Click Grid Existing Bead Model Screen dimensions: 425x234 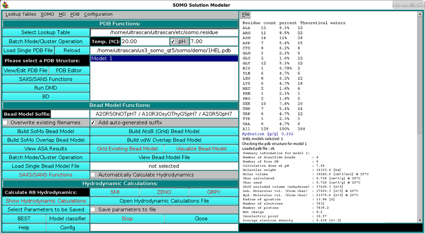(x=127, y=149)
